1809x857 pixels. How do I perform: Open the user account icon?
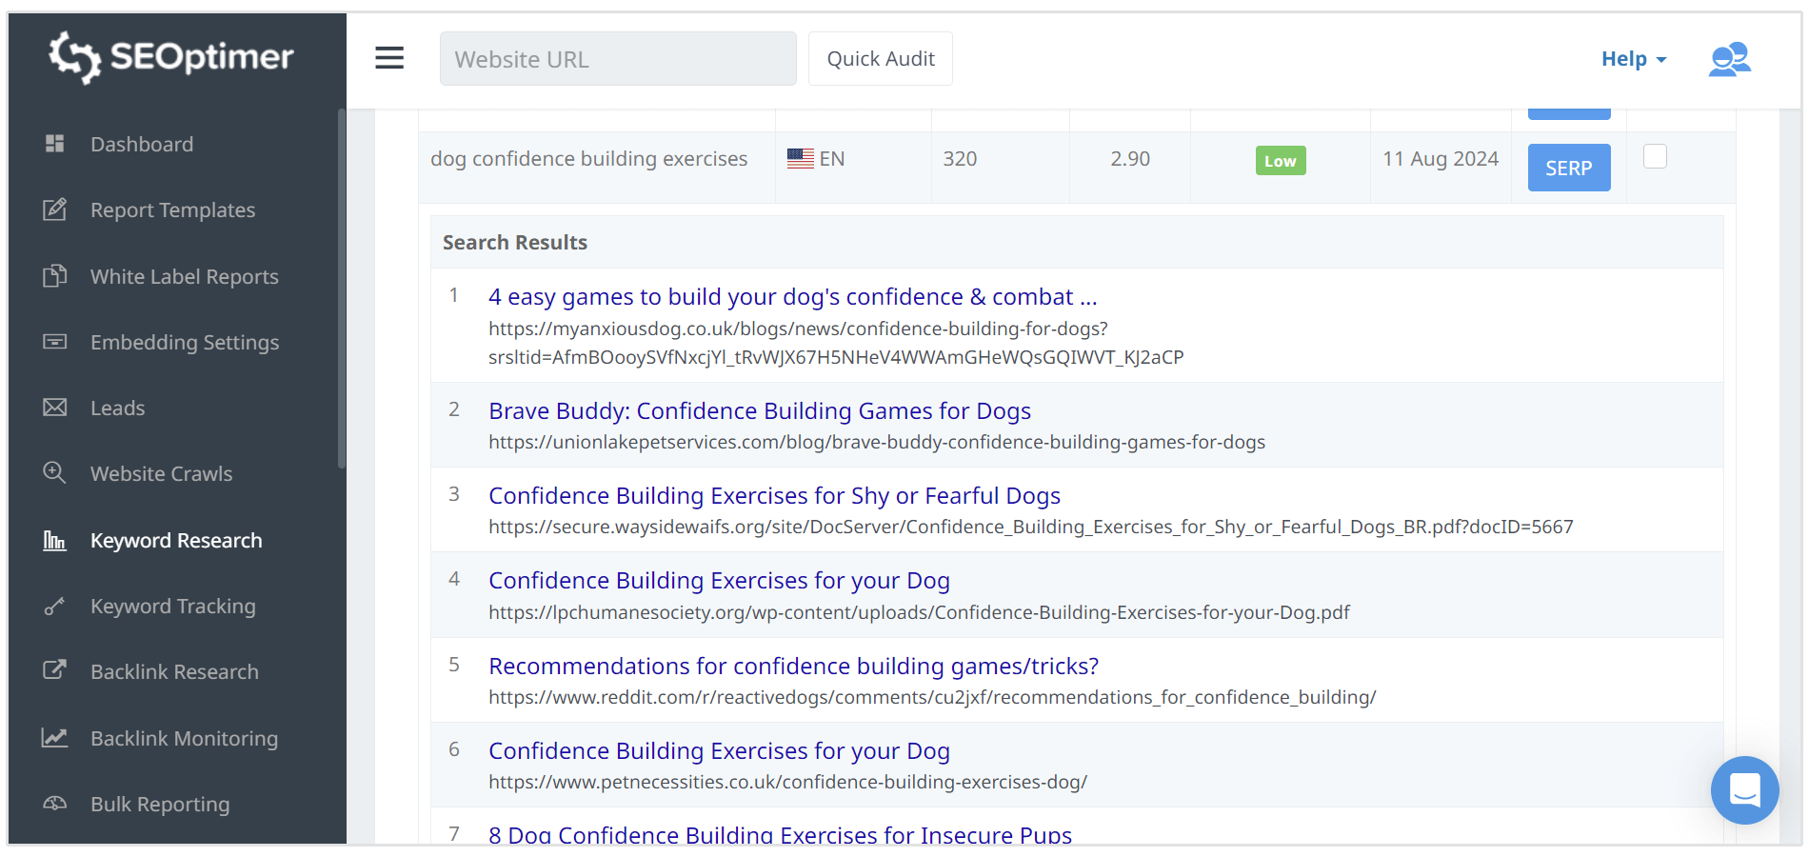pyautogui.click(x=1729, y=59)
